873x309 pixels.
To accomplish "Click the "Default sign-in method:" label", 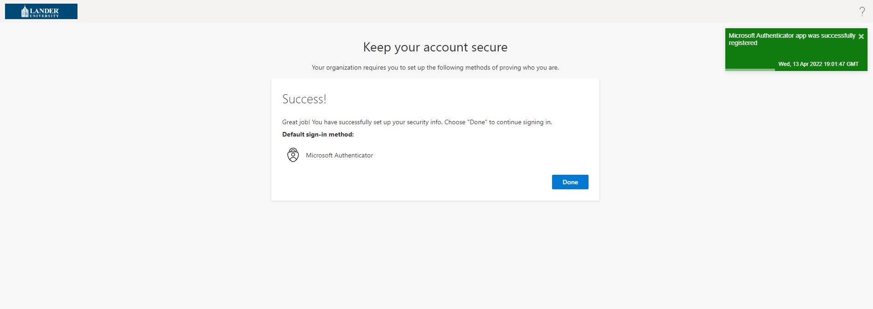I will [x=318, y=135].
